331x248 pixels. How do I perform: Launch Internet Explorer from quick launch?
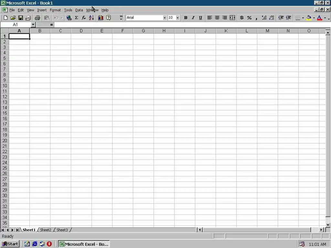tap(35, 244)
